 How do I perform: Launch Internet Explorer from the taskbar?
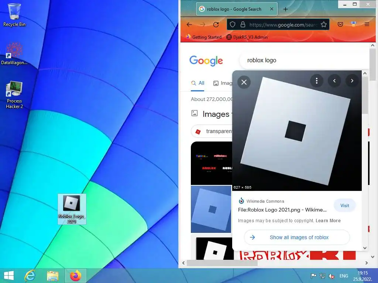click(30, 276)
